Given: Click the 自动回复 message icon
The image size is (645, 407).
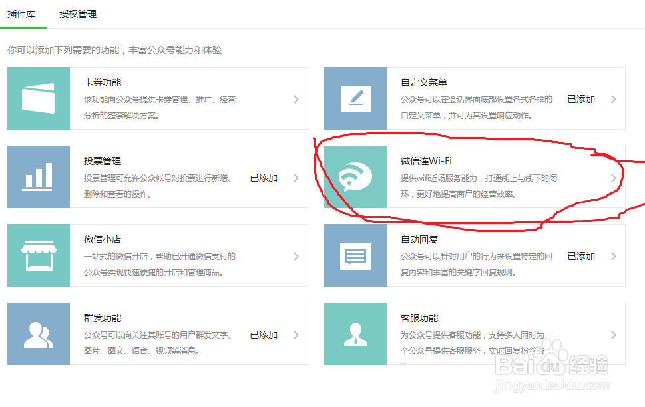Looking at the screenshot, I should pos(355,255).
